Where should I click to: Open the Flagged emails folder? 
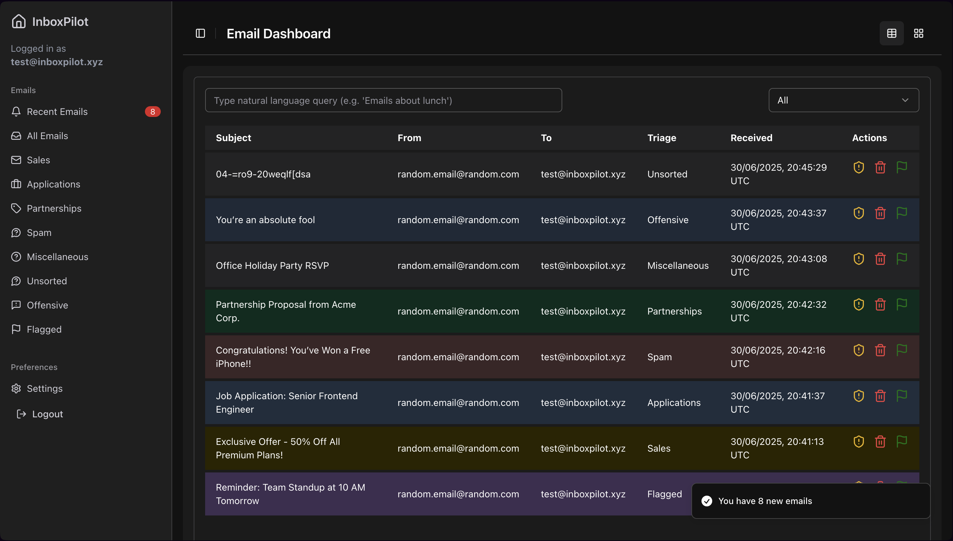(x=44, y=329)
